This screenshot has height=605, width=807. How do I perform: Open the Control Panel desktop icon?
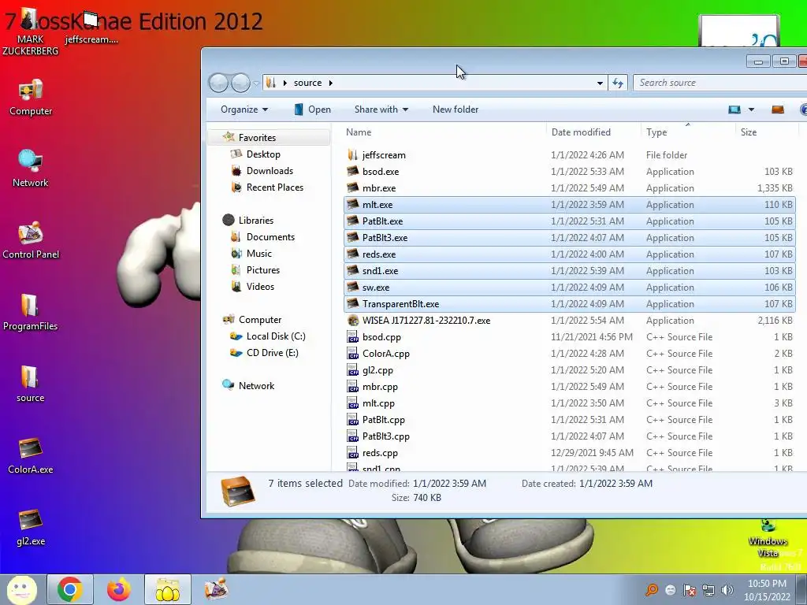click(31, 240)
